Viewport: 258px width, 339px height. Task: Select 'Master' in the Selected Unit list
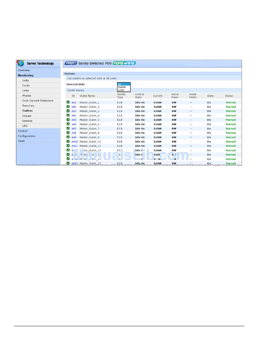[122, 87]
